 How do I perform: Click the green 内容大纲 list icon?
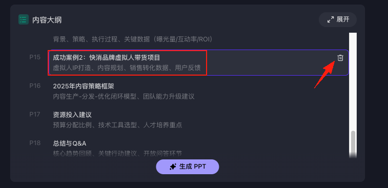coord(24,19)
